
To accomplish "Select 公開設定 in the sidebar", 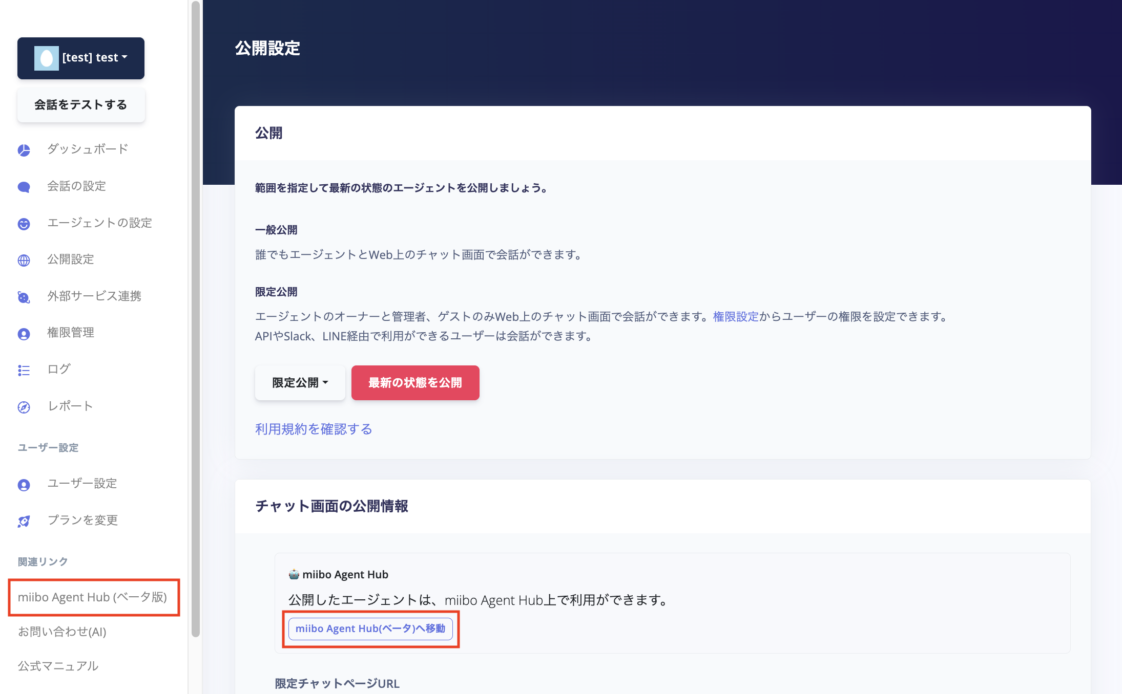I will click(71, 259).
